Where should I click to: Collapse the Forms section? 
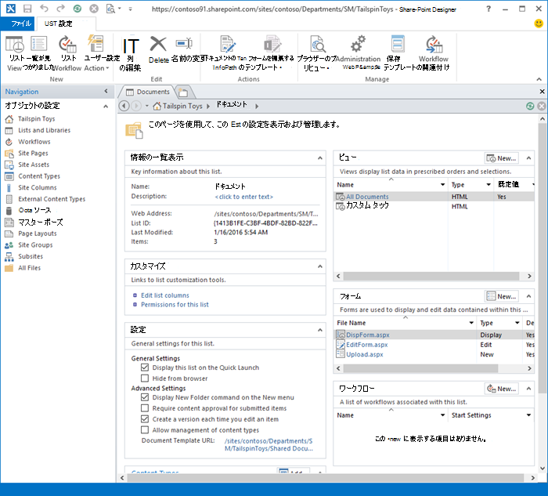point(528,296)
